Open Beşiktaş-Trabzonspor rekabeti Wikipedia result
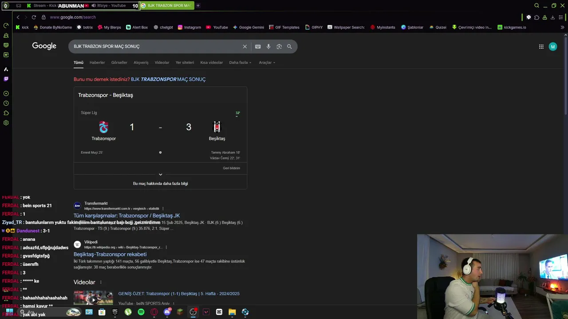The height and width of the screenshot is (319, 568). click(x=110, y=254)
